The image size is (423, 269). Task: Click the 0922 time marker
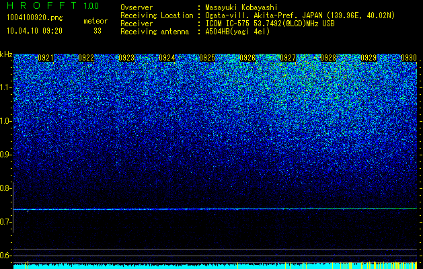(86, 58)
